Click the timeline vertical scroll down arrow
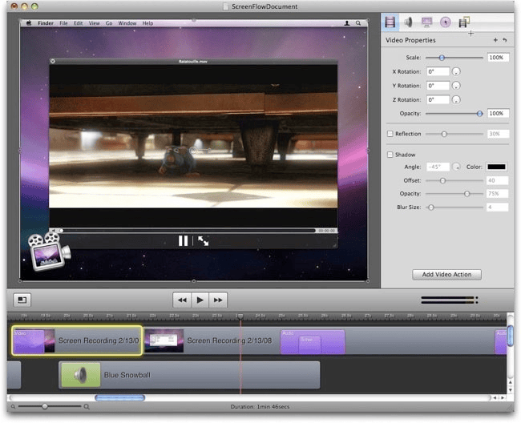This screenshot has width=521, height=423. [511, 389]
